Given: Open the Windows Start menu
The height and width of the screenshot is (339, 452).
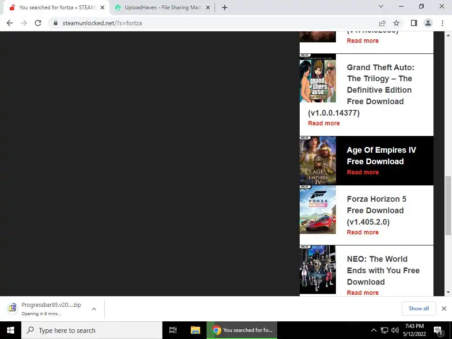Looking at the screenshot, I should tap(11, 330).
